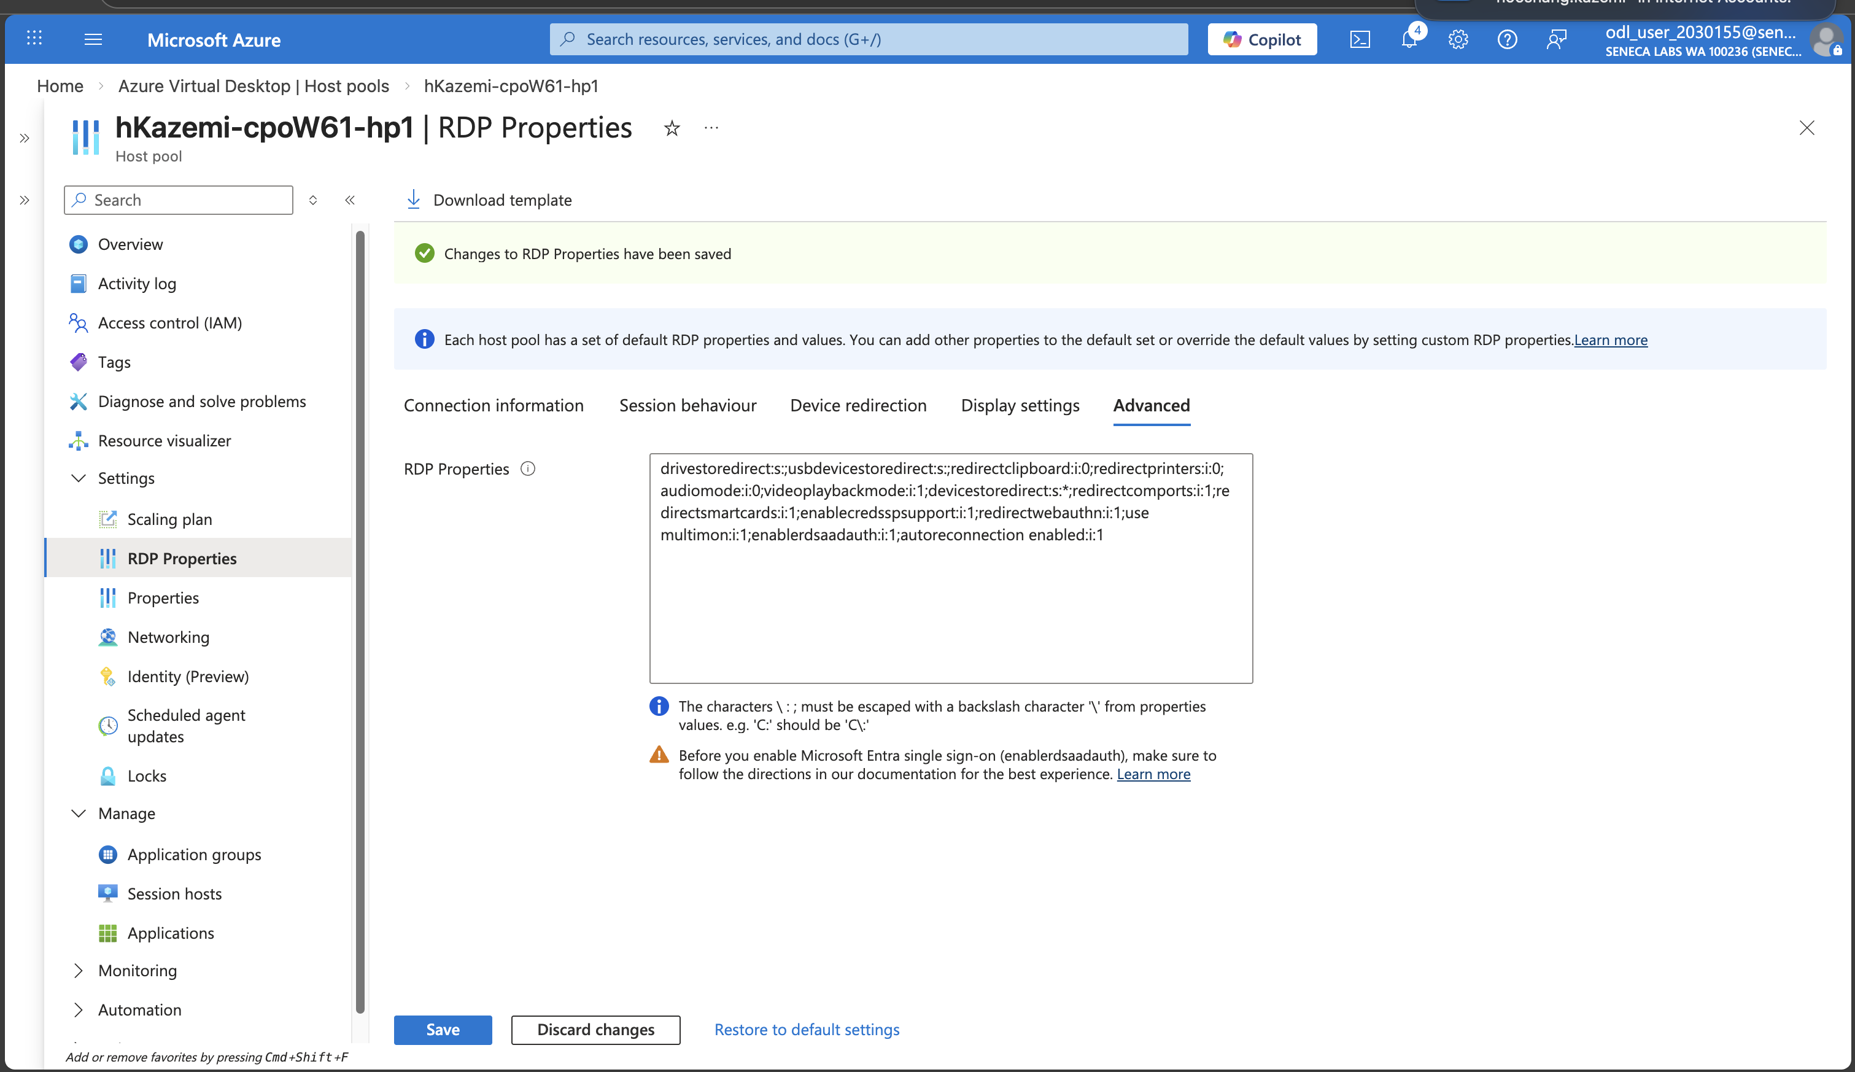Screen dimensions: 1855x1072
Task: Click the Scheduled agent updates clock icon
Action: click(107, 726)
